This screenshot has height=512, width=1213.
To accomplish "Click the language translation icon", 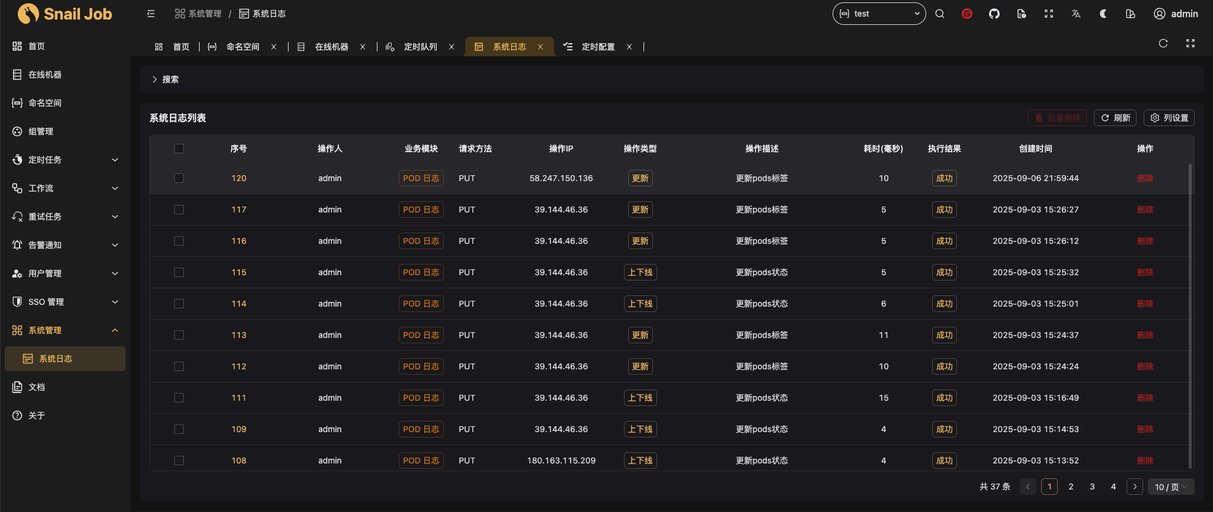I will coord(1076,14).
